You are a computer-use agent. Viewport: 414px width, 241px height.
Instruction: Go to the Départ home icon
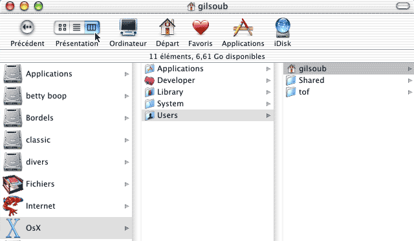(x=167, y=27)
